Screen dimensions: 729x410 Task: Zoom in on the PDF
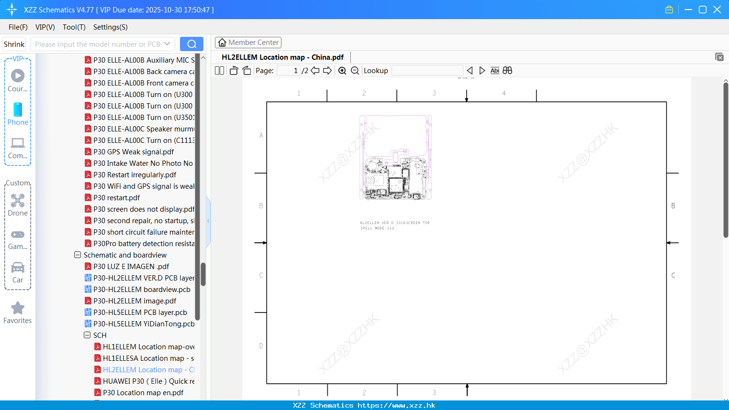342,71
